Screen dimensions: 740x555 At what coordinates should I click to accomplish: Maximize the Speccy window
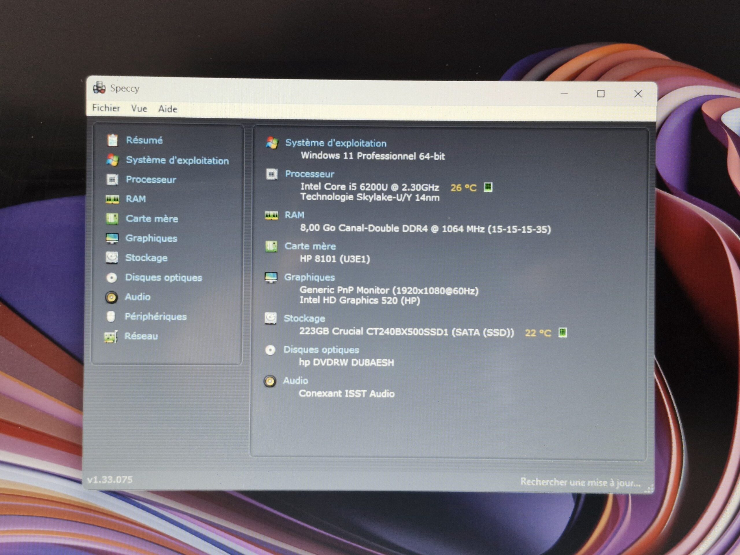tap(601, 94)
